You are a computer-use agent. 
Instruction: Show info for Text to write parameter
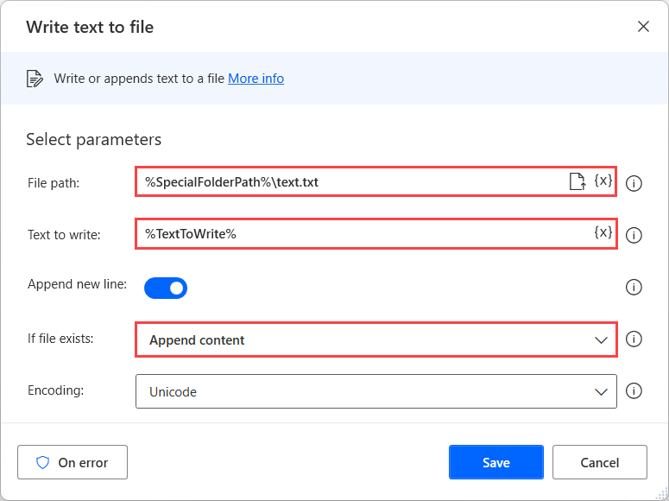click(x=634, y=235)
